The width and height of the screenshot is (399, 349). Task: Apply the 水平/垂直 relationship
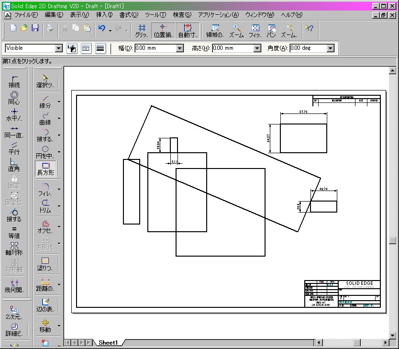point(14,115)
